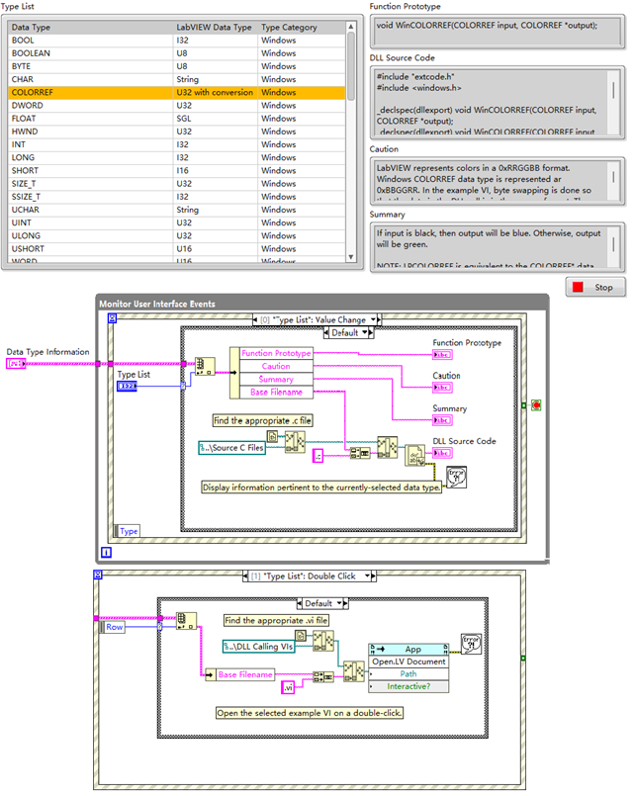This screenshot has height=796, width=635.
Task: Select the FLOAT data type row
Action: [177, 119]
